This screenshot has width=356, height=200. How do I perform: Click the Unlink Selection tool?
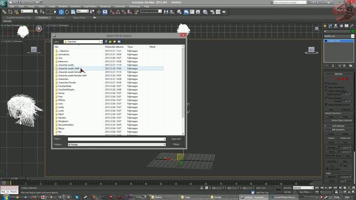coord(10,12)
